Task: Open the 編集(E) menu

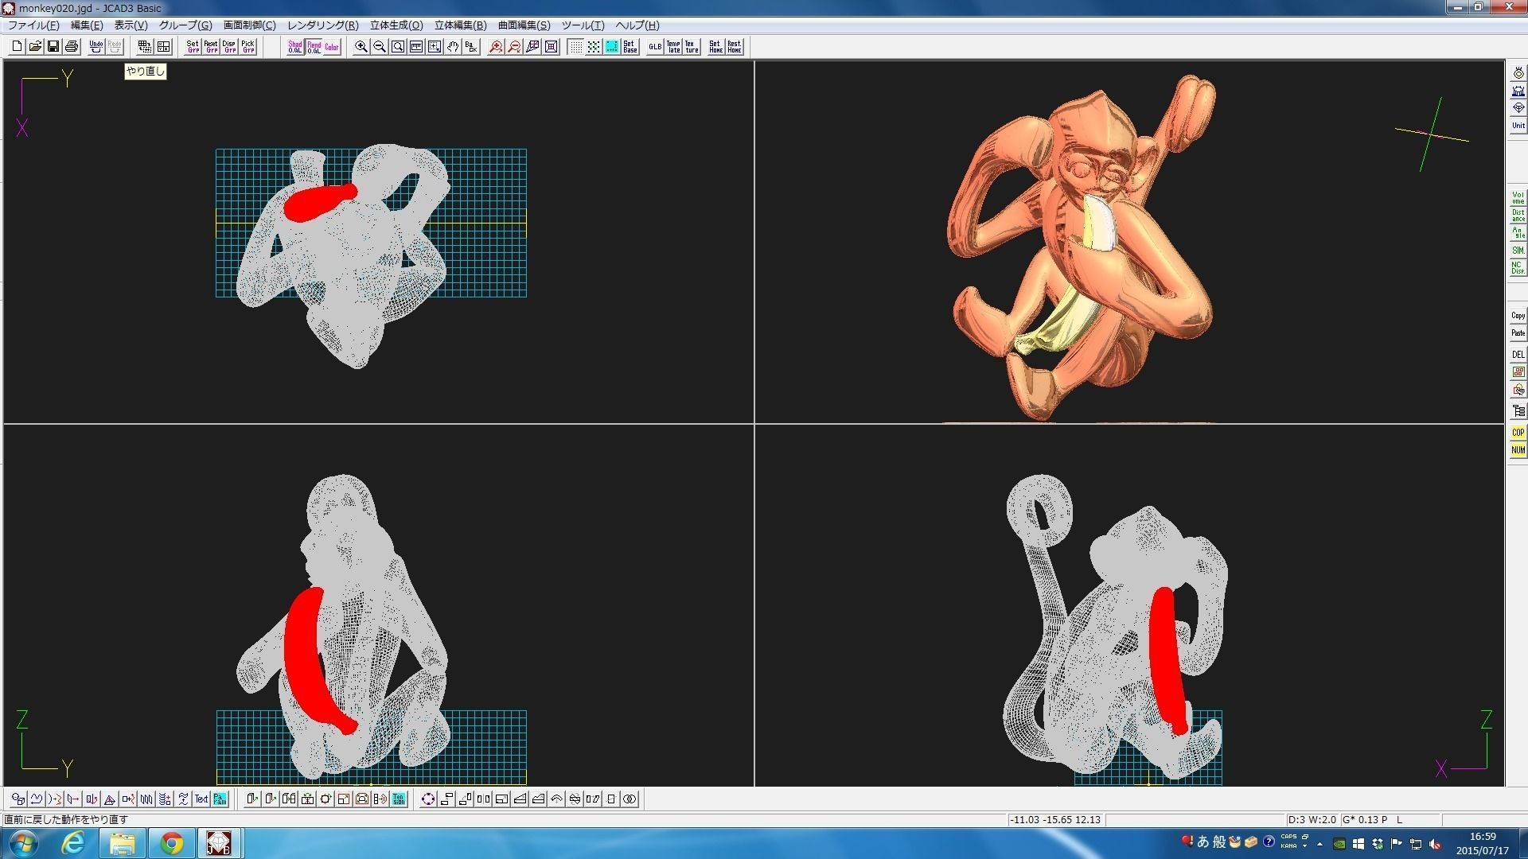Action: [x=87, y=25]
